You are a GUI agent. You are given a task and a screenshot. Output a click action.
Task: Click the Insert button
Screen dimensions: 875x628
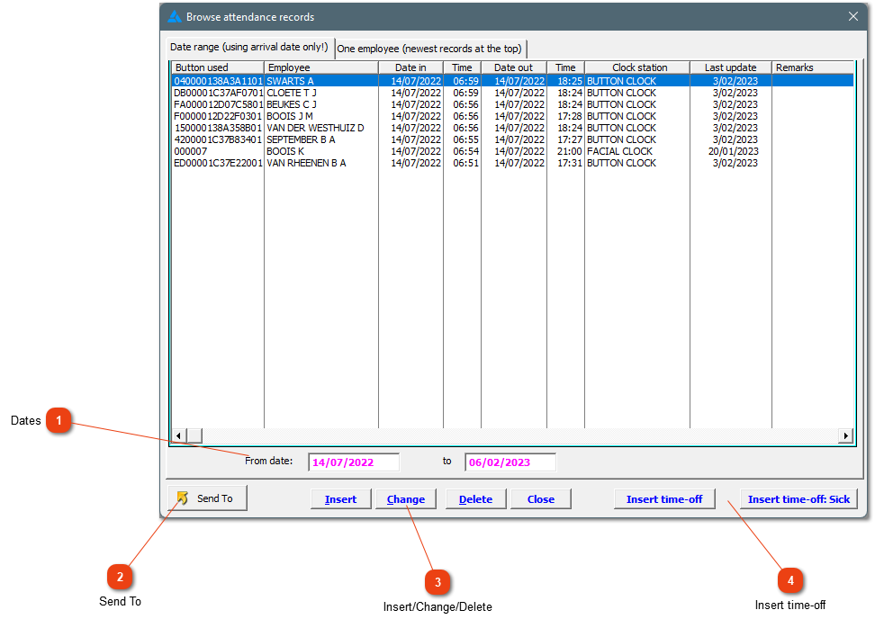(340, 499)
